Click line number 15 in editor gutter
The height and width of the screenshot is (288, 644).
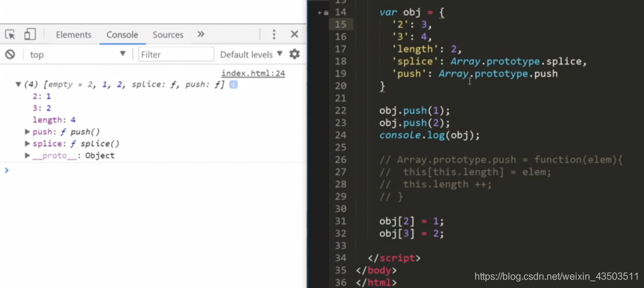[341, 25]
